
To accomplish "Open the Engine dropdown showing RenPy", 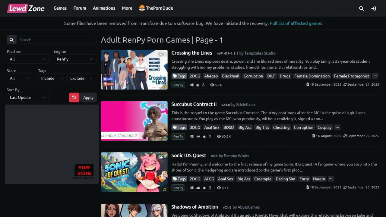I will 75,59.
